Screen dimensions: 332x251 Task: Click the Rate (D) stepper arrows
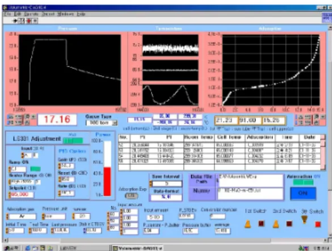coord(60,193)
